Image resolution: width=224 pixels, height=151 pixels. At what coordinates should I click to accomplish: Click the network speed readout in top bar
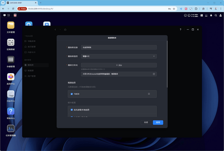(195, 15)
